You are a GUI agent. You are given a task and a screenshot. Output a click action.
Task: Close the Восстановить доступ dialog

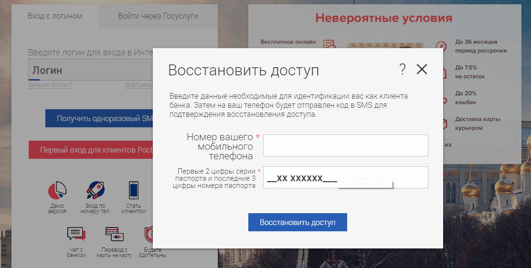click(422, 69)
